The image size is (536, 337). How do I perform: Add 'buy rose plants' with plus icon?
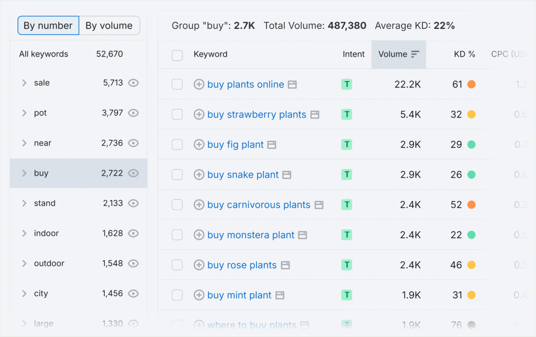pos(199,265)
